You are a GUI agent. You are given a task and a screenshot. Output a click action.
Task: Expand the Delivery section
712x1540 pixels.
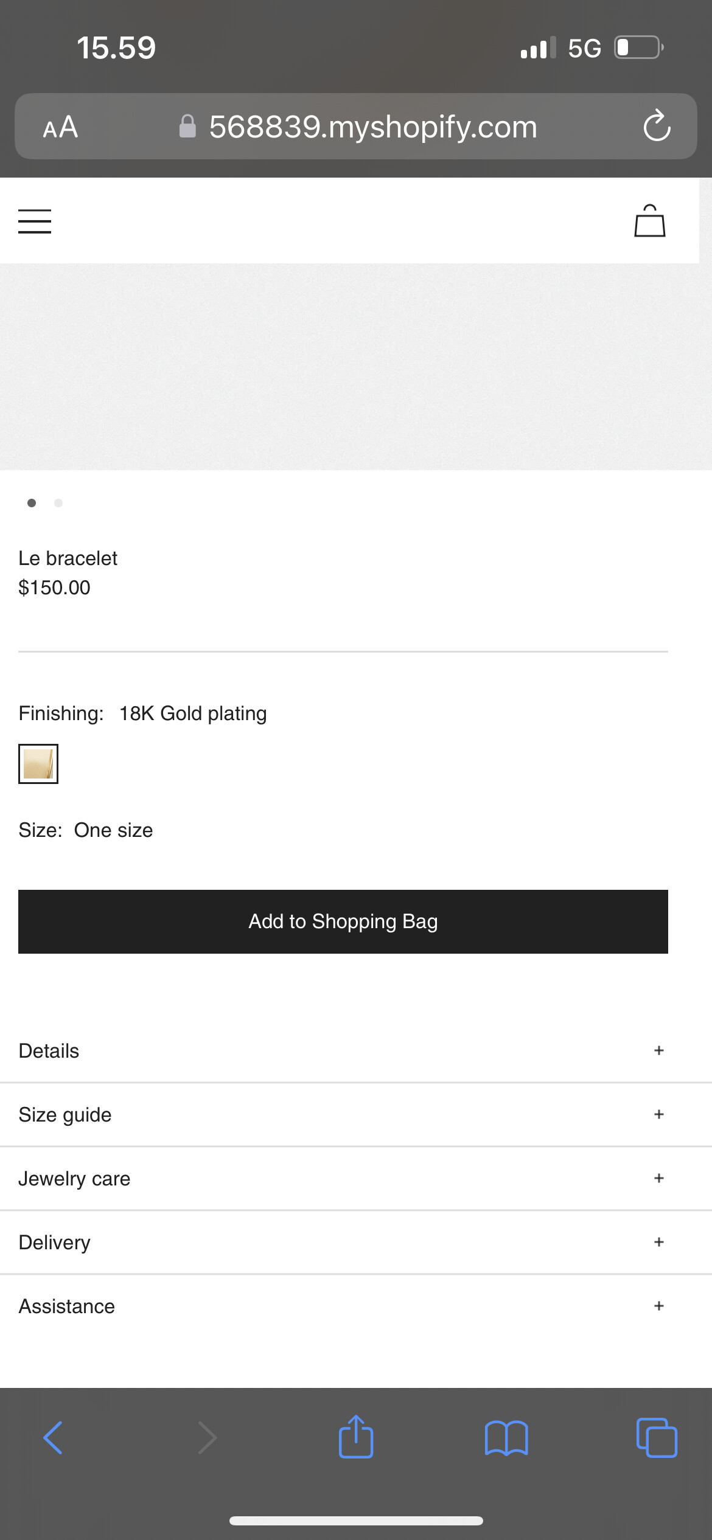(658, 1242)
